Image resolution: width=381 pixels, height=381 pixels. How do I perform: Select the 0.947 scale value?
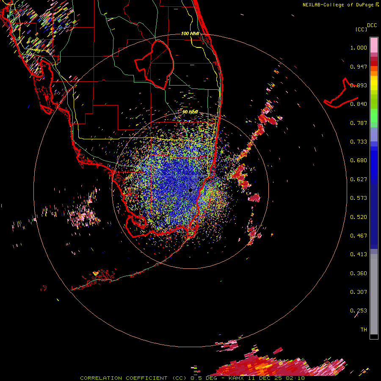tap(359, 66)
